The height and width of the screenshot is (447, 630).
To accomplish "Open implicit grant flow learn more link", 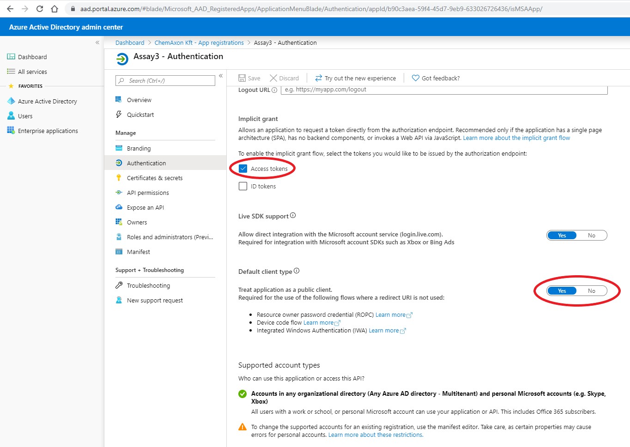I will [516, 138].
